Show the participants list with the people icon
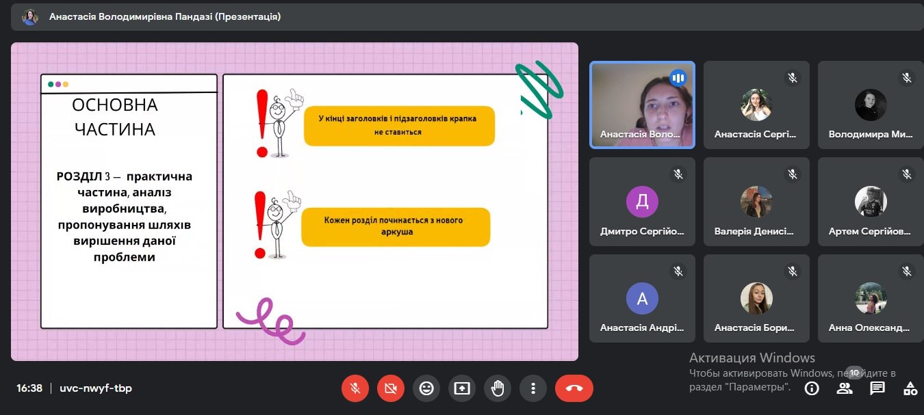This screenshot has width=924, height=415. pos(845,388)
